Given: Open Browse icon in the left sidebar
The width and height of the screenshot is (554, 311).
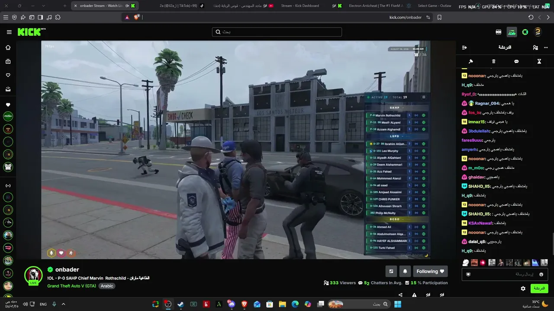Looking at the screenshot, I should pos(8,61).
